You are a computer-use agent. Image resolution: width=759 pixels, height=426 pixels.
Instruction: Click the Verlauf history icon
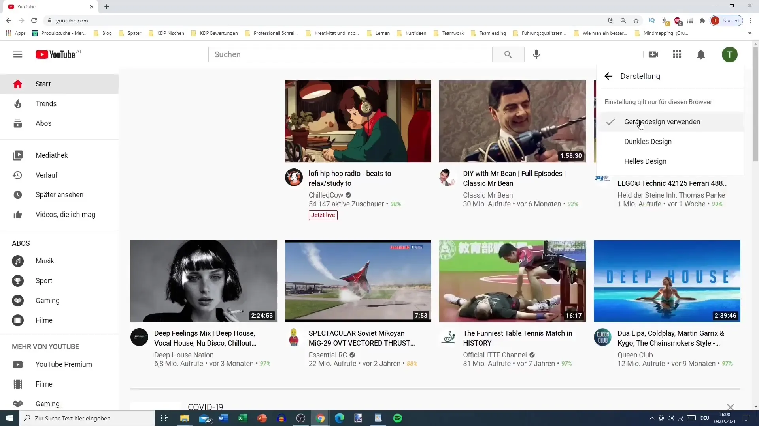(17, 175)
